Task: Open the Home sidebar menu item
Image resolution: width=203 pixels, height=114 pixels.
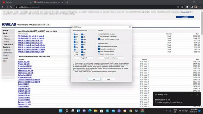Action: 5,30
